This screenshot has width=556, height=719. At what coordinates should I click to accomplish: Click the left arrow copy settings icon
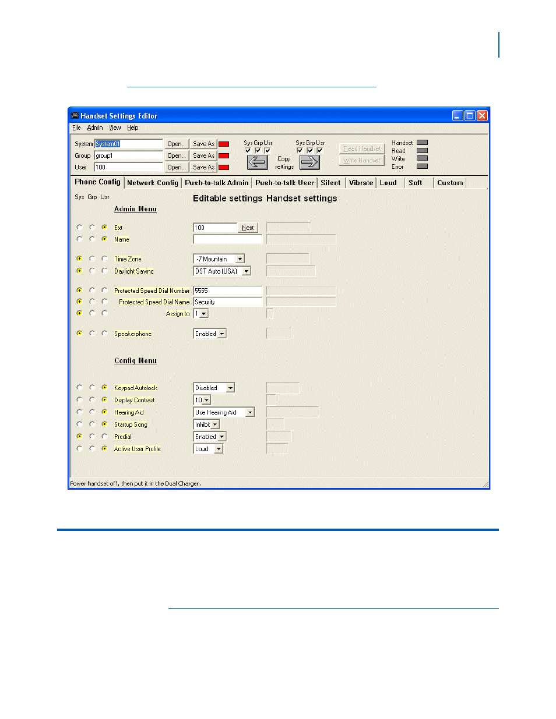point(257,162)
